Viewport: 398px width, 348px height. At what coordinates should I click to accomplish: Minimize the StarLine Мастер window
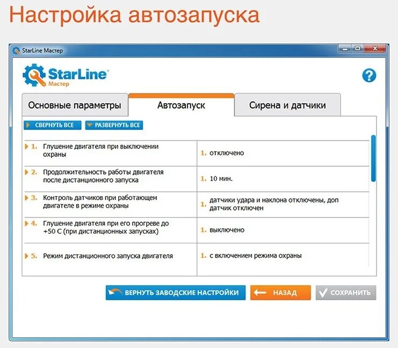pyautogui.click(x=345, y=48)
